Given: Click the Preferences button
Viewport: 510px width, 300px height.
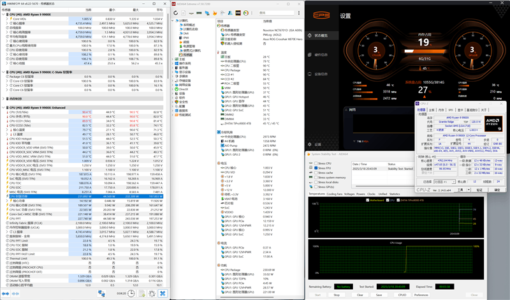Looking at the screenshot, I should 421,295.
